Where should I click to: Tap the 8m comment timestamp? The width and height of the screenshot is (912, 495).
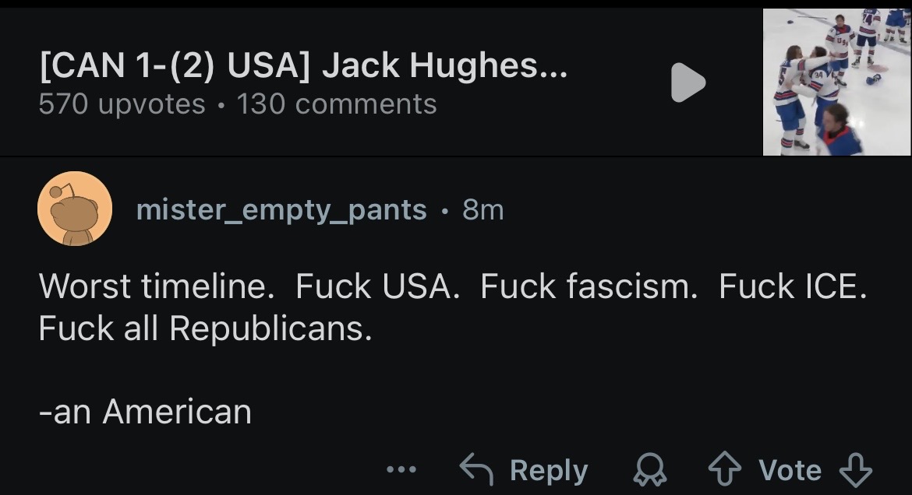pyautogui.click(x=483, y=209)
